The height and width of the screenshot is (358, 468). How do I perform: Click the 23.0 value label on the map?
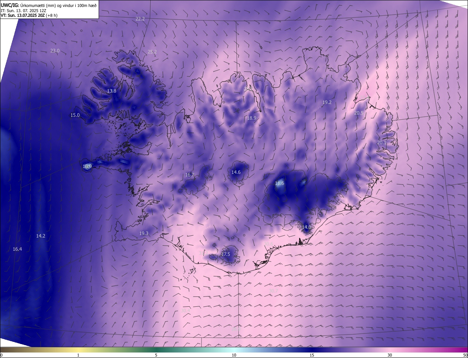pos(54,51)
